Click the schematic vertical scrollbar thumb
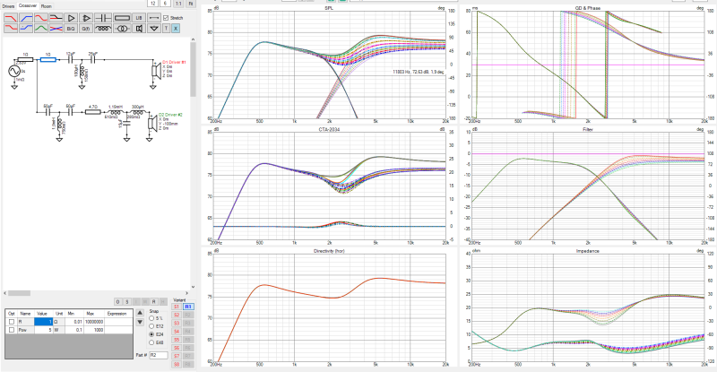Screen dimensions: 717x372 tap(193, 71)
